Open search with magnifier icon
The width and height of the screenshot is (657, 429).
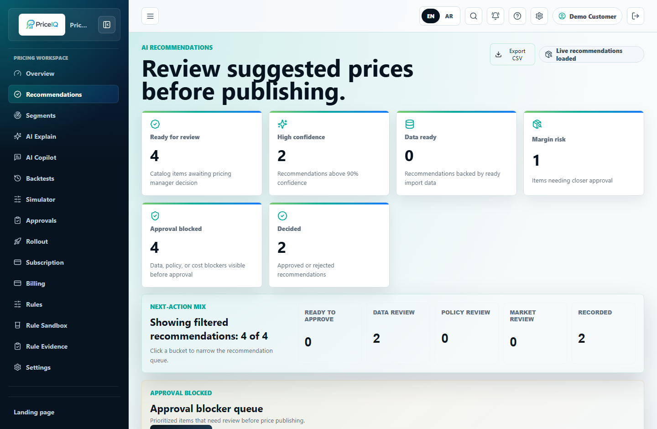(474, 16)
